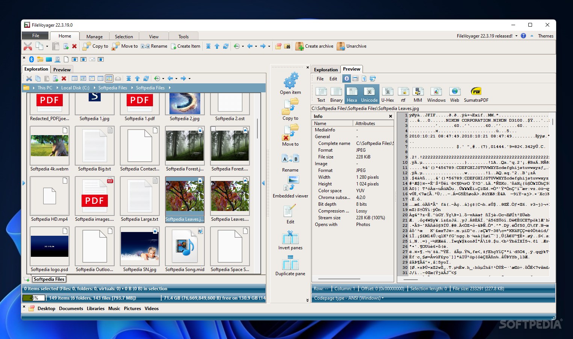Open Edit menu in Preview pane
Screen dimensions: 573x339
tap(333, 79)
